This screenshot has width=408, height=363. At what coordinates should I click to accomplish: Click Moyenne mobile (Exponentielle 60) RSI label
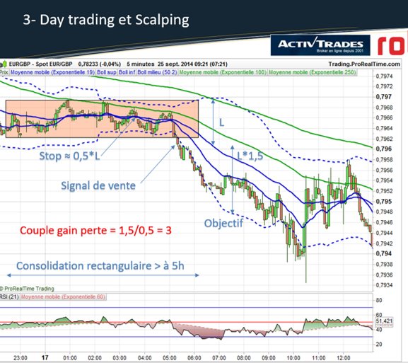click(x=63, y=297)
